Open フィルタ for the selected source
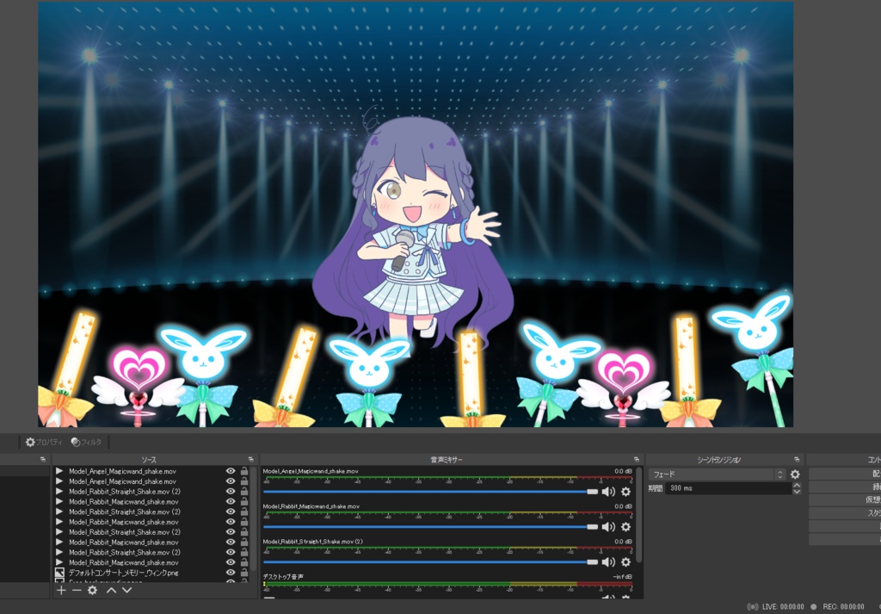The image size is (881, 614). coord(86,441)
